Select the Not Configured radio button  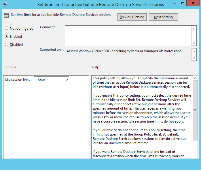[x=7, y=29]
